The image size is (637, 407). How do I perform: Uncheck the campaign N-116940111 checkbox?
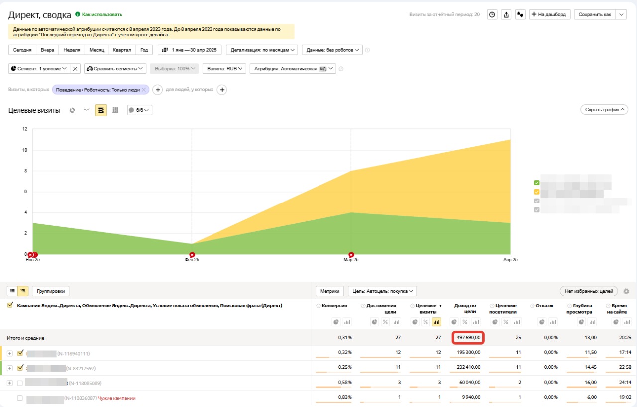pyautogui.click(x=20, y=353)
